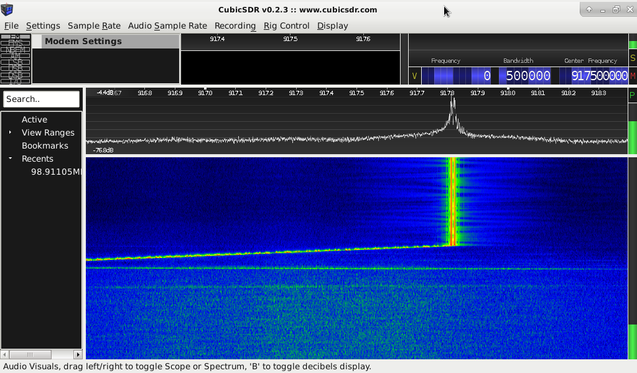Viewport: 637px width, 373px height.
Task: Select the View Ranges tree item
Action: coord(48,132)
